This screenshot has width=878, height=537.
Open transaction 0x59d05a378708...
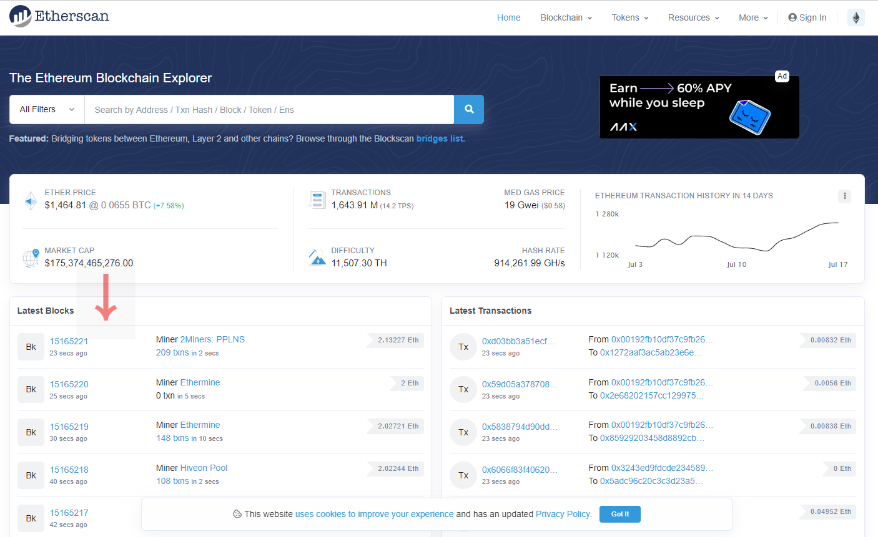(520, 384)
